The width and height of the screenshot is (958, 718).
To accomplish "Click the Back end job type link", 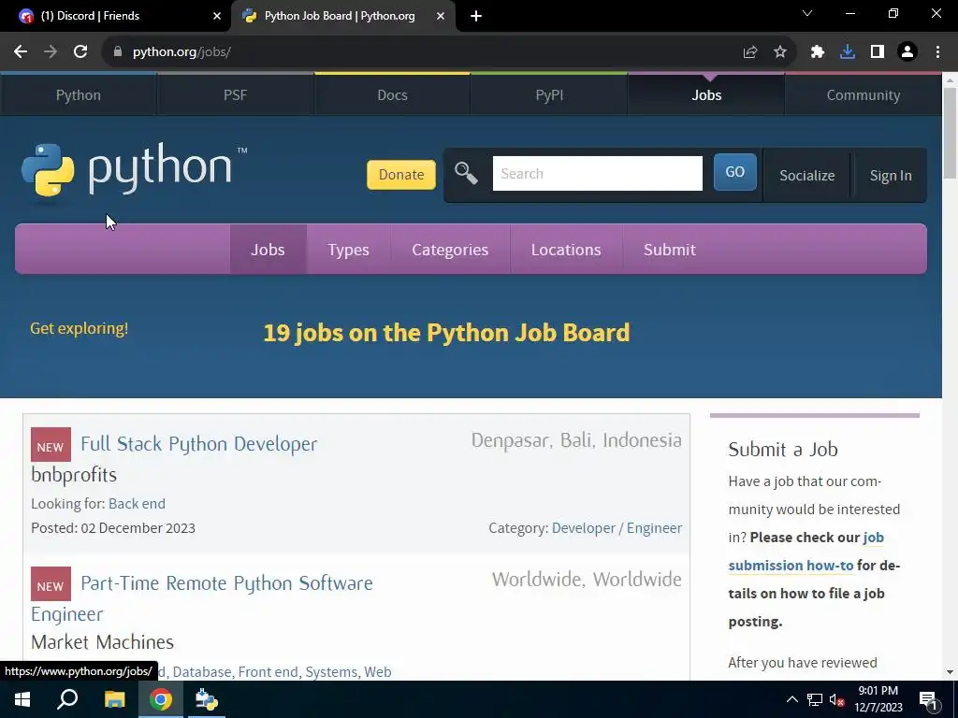I will point(137,504).
